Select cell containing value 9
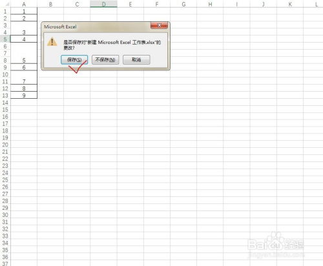Image resolution: width=323 pixels, height=266 pixels. [x=24, y=96]
